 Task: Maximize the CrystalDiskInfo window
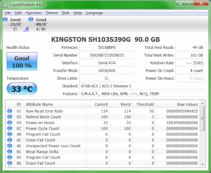[x=189, y=3]
